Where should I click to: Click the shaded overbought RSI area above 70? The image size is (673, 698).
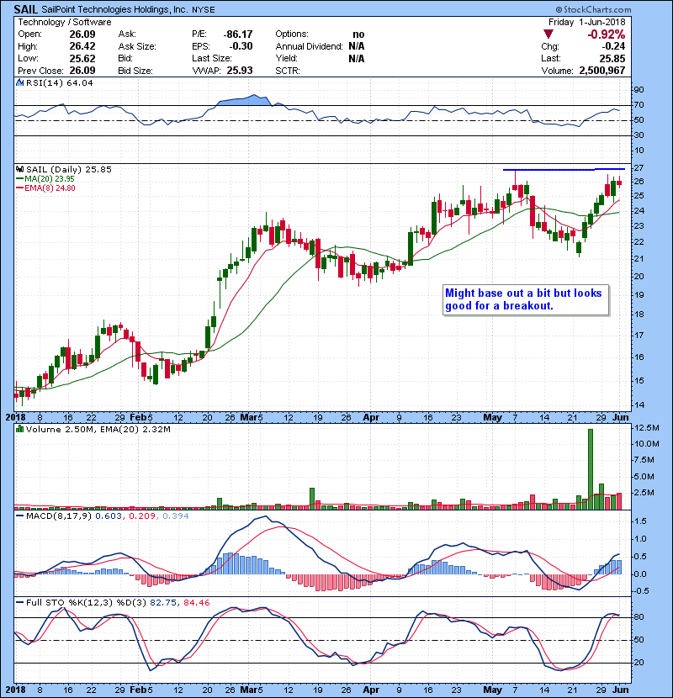click(x=244, y=101)
